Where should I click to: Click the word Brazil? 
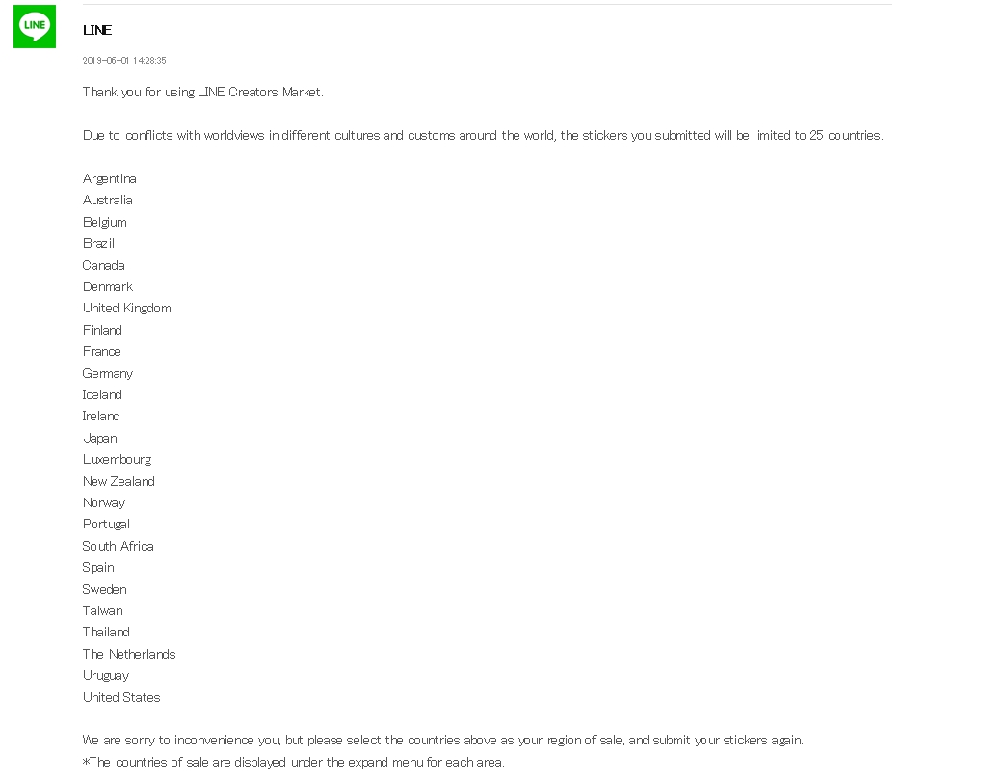(98, 243)
